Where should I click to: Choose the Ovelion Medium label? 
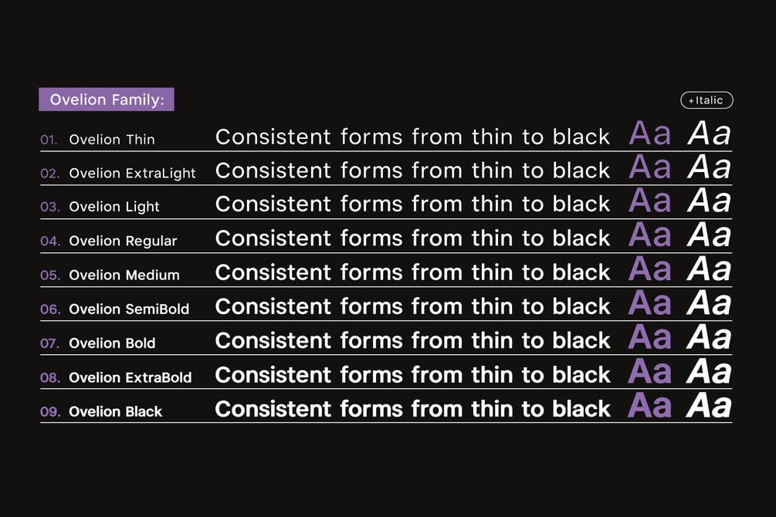click(124, 275)
